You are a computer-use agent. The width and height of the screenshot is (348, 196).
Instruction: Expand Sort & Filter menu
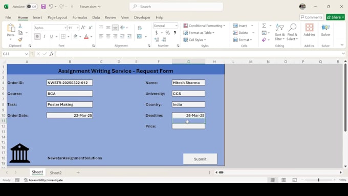pyautogui.click(x=279, y=32)
